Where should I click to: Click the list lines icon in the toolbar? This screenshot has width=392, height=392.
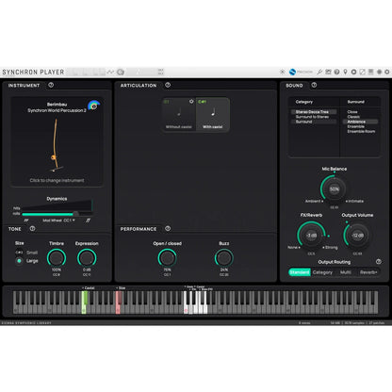point(370,72)
